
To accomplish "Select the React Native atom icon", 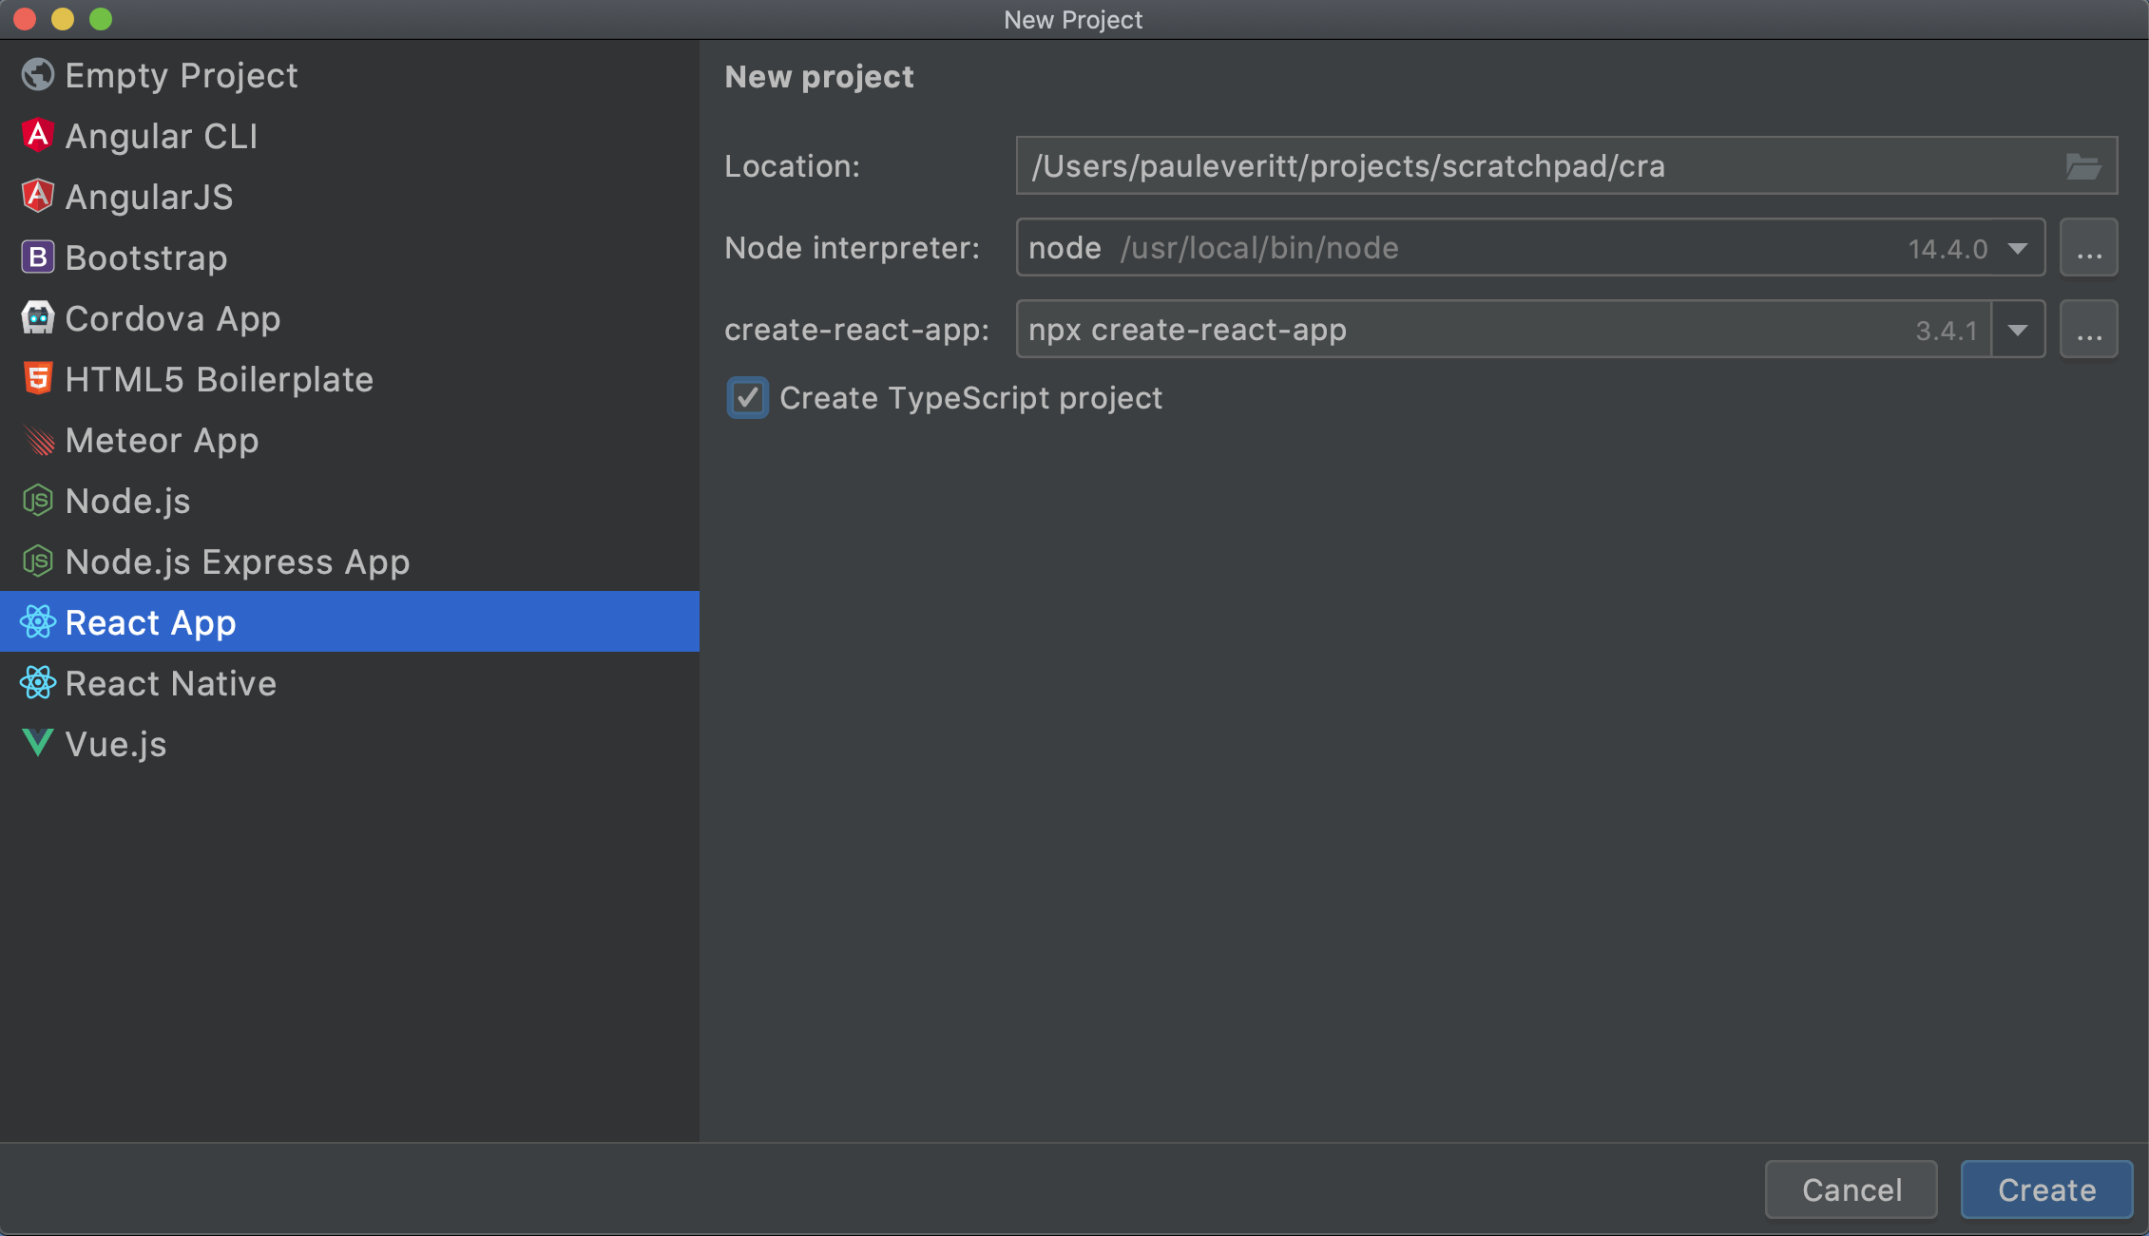I will point(38,683).
